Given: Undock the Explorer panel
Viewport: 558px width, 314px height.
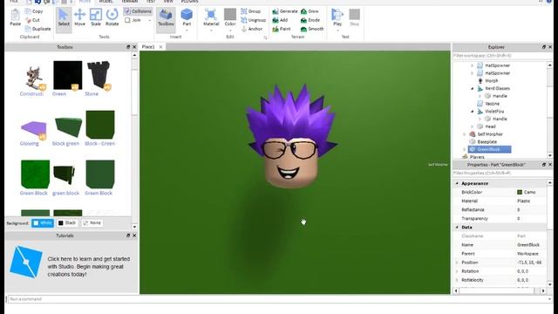Looking at the screenshot, I should tap(544, 47).
